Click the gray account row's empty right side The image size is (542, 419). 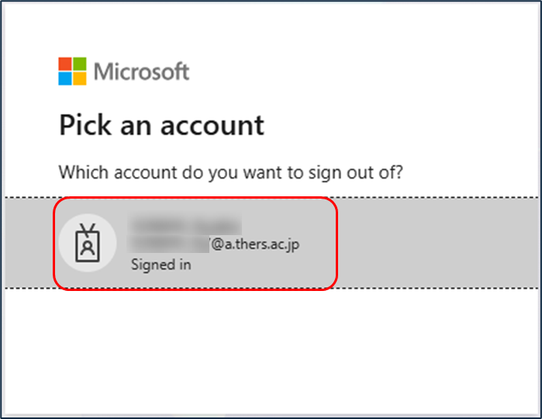pos(437,243)
